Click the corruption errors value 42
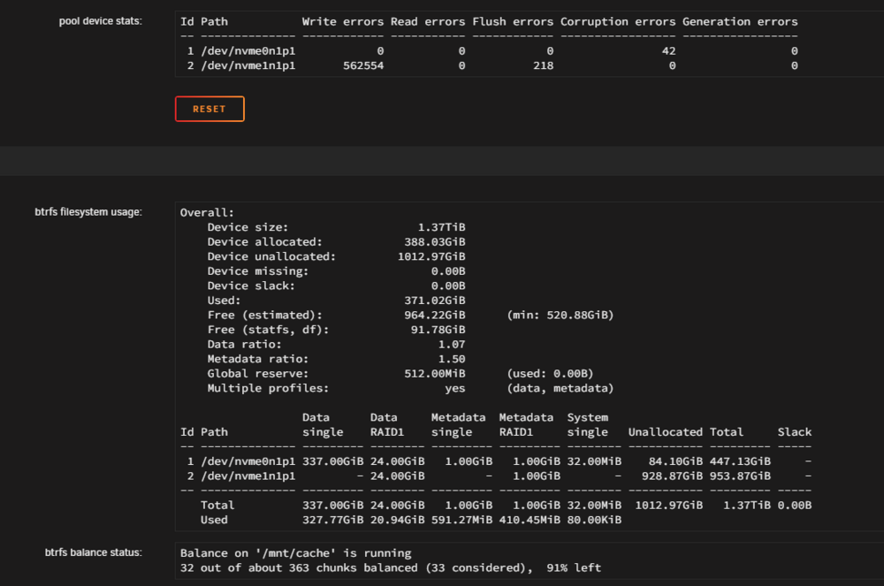Image resolution: width=884 pixels, height=586 pixels. click(668, 50)
